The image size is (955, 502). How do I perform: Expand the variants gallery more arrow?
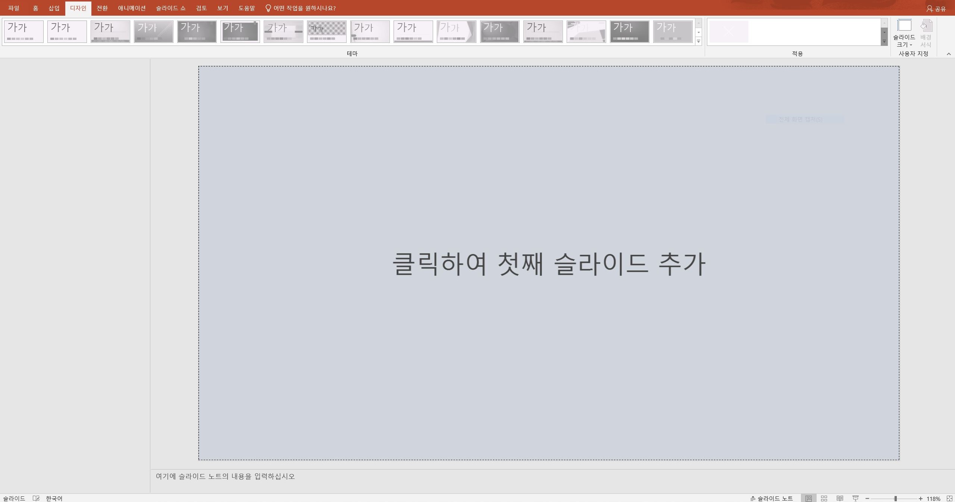pyautogui.click(x=884, y=41)
